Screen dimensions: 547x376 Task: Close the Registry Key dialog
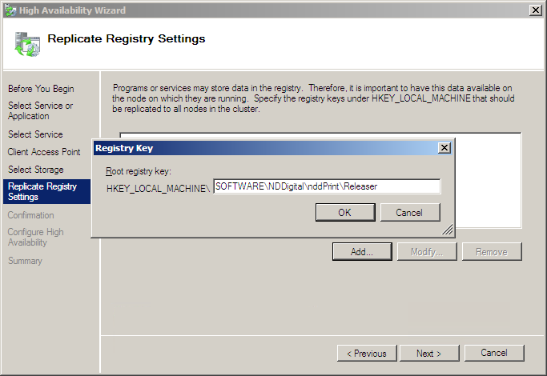444,148
